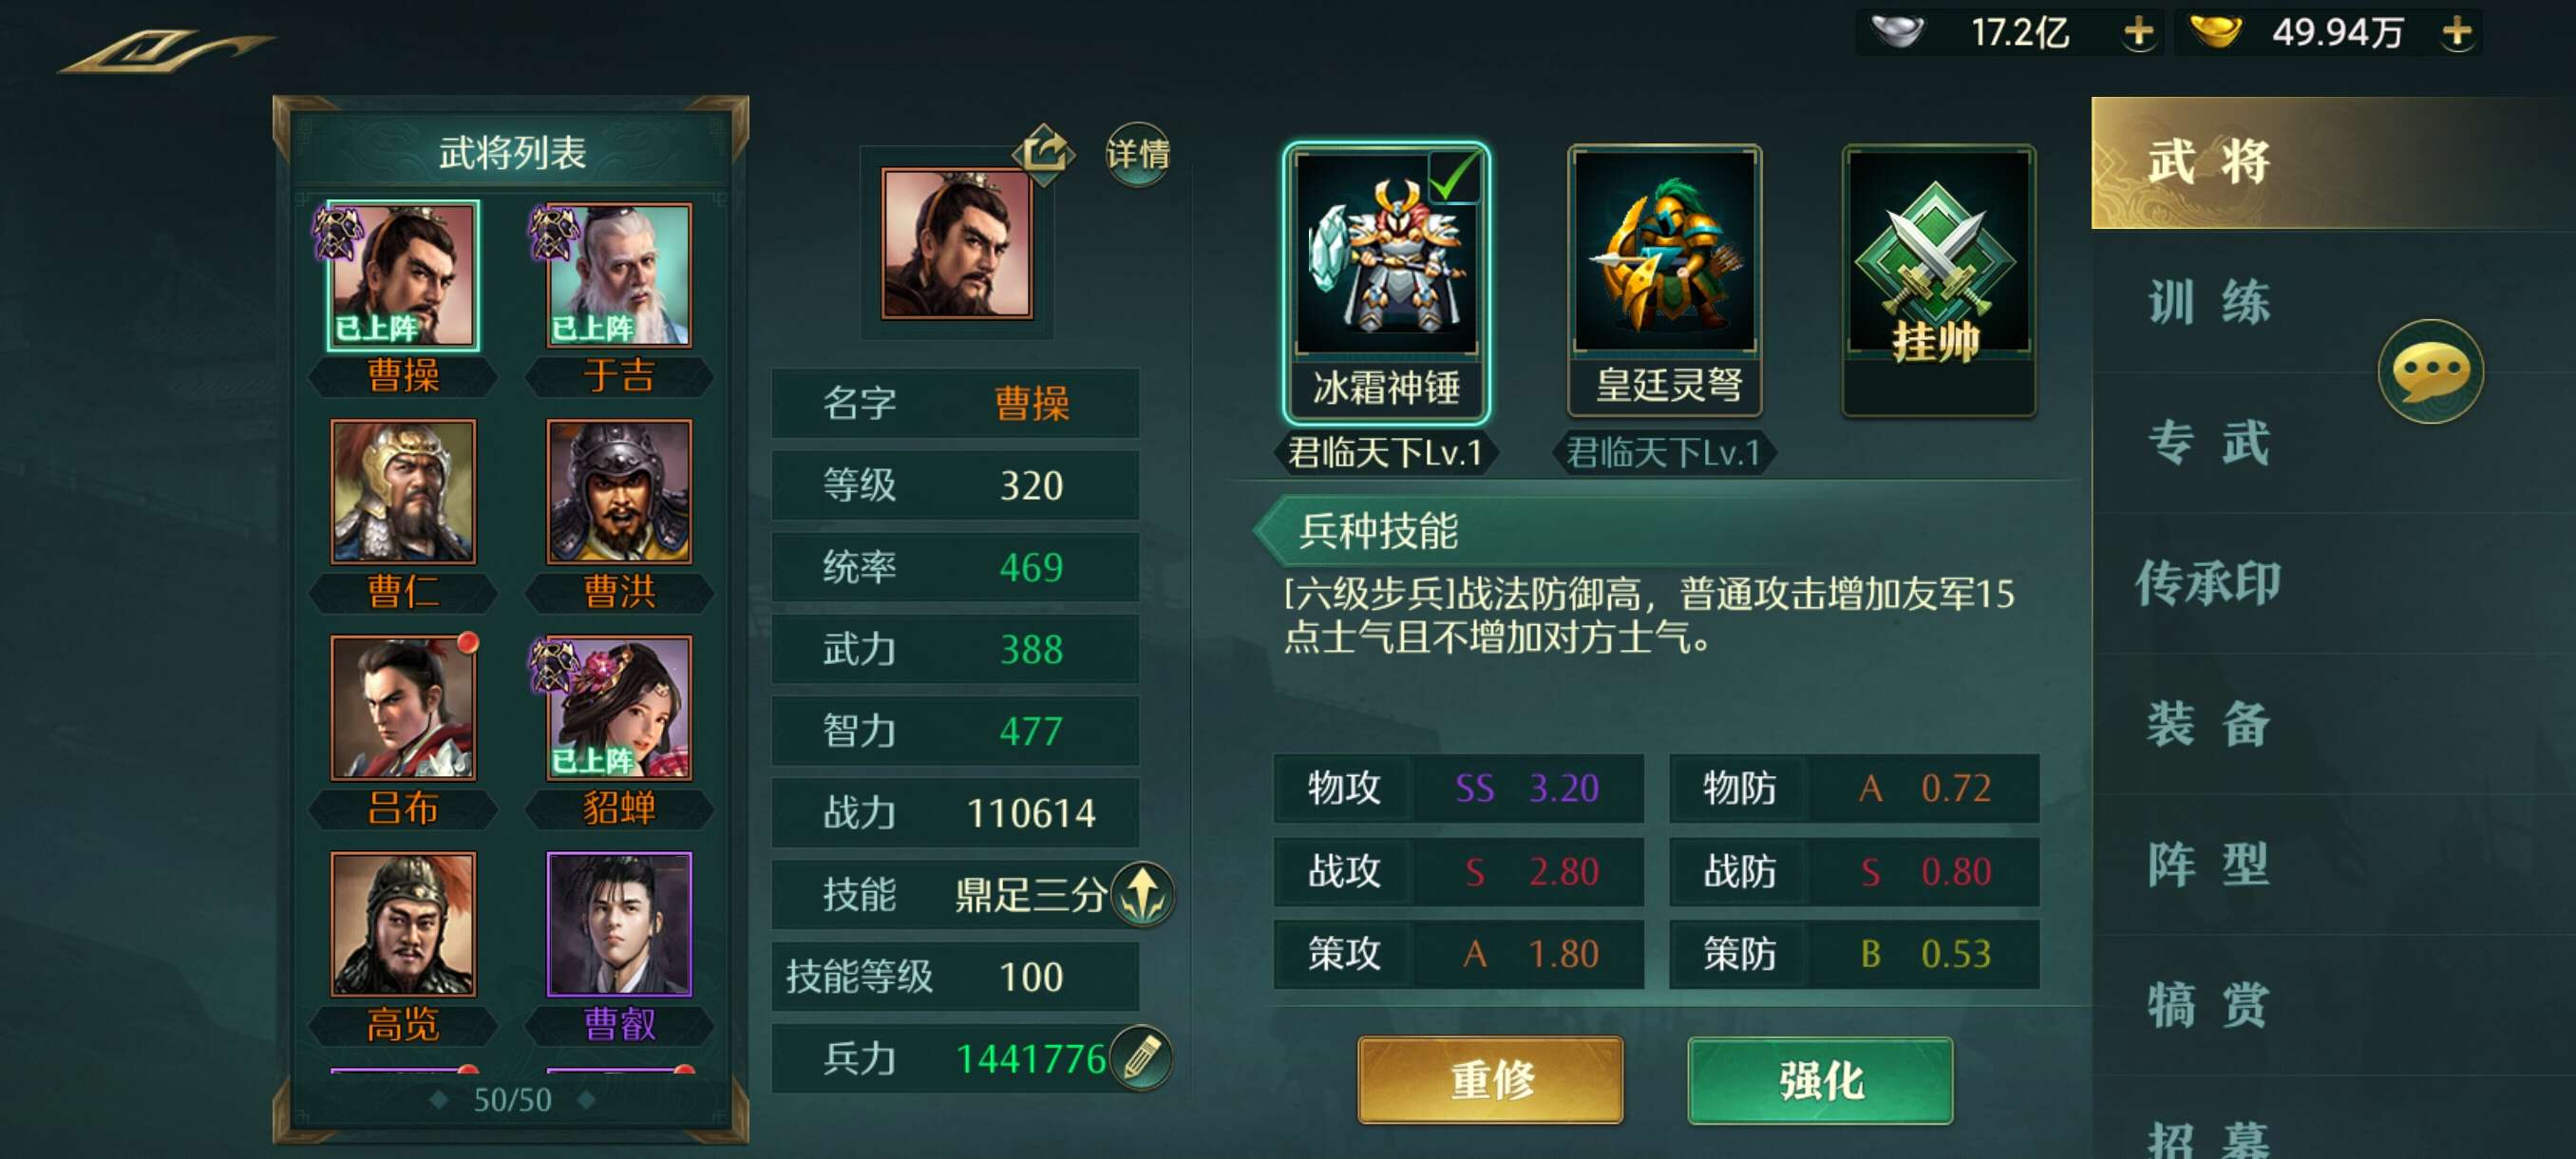Add silver with the plus beside 17.2亿
The width and height of the screenshot is (2576, 1159).
[x=2138, y=32]
